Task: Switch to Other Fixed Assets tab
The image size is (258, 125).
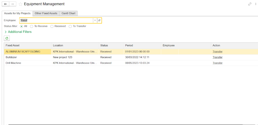Action: pyautogui.click(x=46, y=14)
